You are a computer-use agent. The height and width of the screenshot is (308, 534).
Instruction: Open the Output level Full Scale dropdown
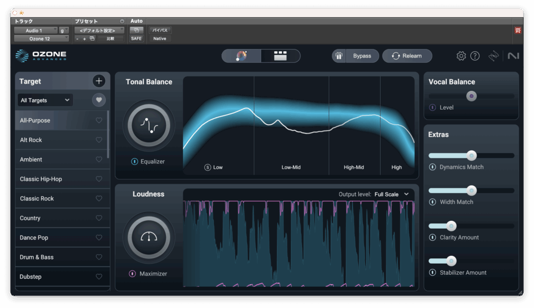391,194
